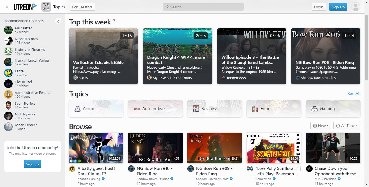Click the sidebar Sign up button

point(32,164)
